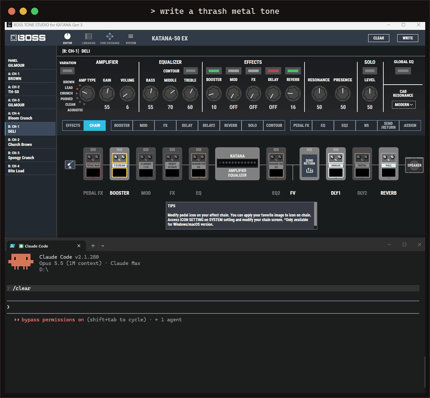Open the System menu icon
This screenshot has width=430, height=398.
coord(131,38)
